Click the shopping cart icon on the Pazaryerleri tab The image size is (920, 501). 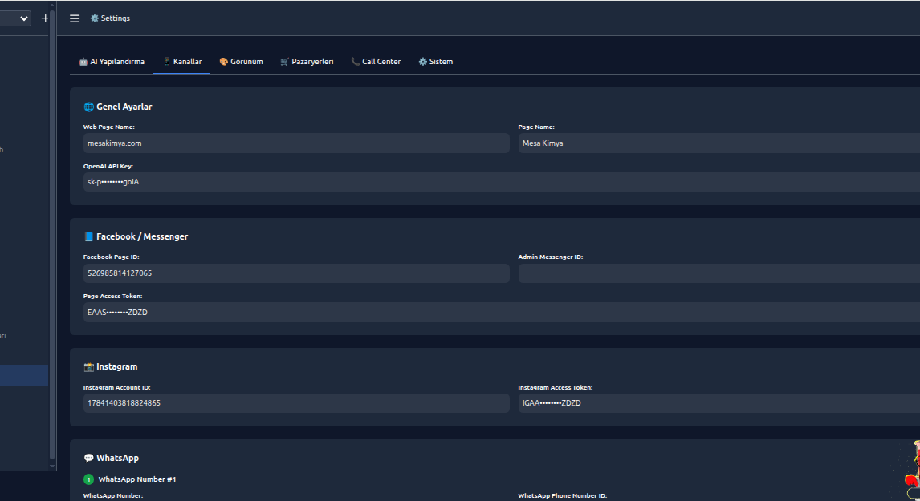283,60
